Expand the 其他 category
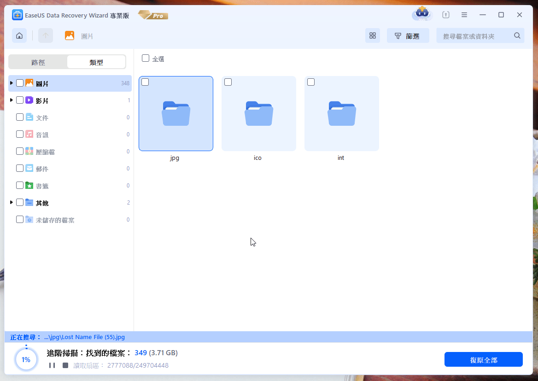The image size is (538, 381). (12, 203)
